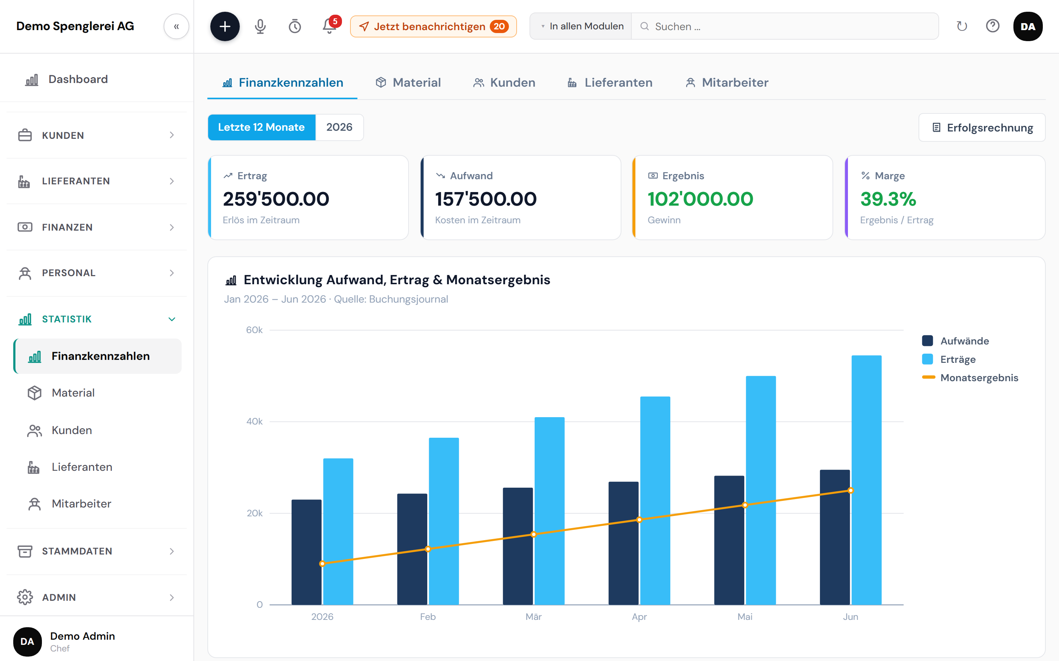1059x661 pixels.
Task: Click the Aufwände legend color swatch
Action: 927,341
